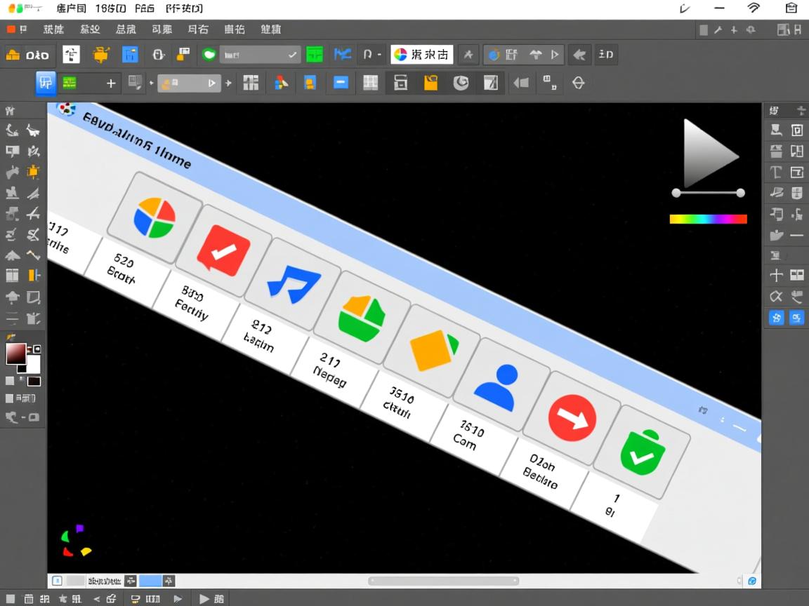Click the blue person silhouette icon
Screen dimensions: 809x606
coord(496,386)
